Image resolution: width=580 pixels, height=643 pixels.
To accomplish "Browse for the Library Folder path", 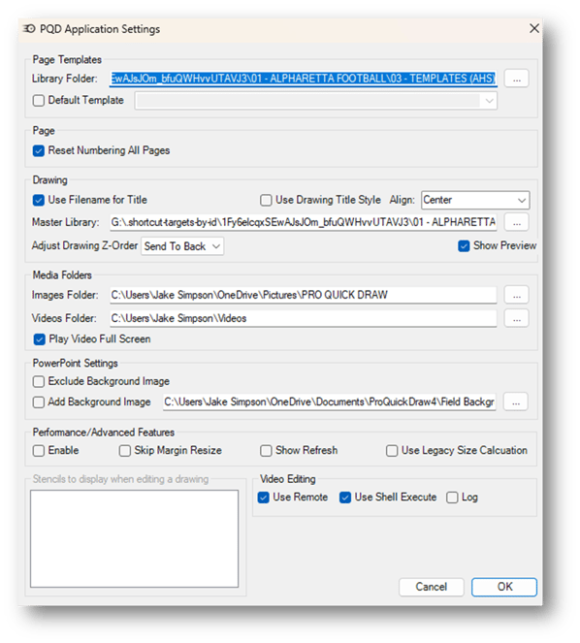I will tap(516, 79).
